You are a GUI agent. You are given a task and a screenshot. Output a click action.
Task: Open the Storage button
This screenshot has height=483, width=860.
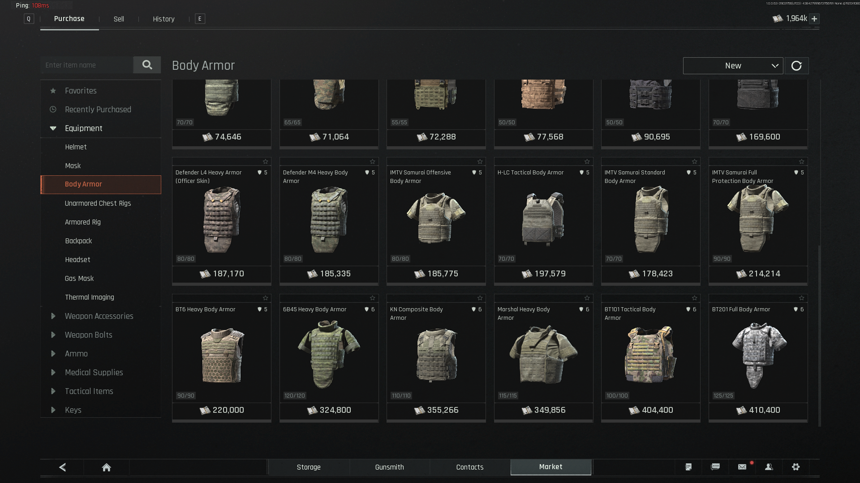309,467
